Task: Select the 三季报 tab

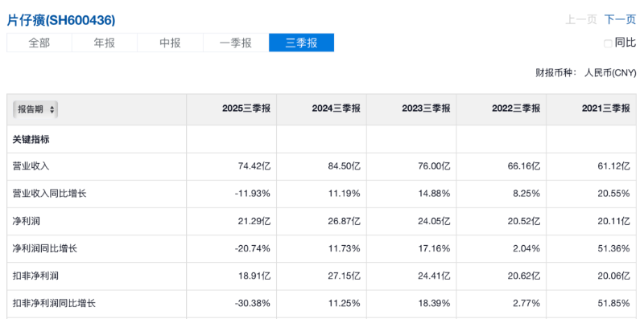Action: 301,43
